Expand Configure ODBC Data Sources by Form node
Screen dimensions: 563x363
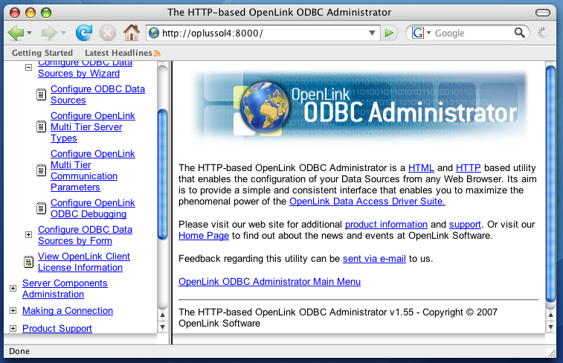coord(29,235)
